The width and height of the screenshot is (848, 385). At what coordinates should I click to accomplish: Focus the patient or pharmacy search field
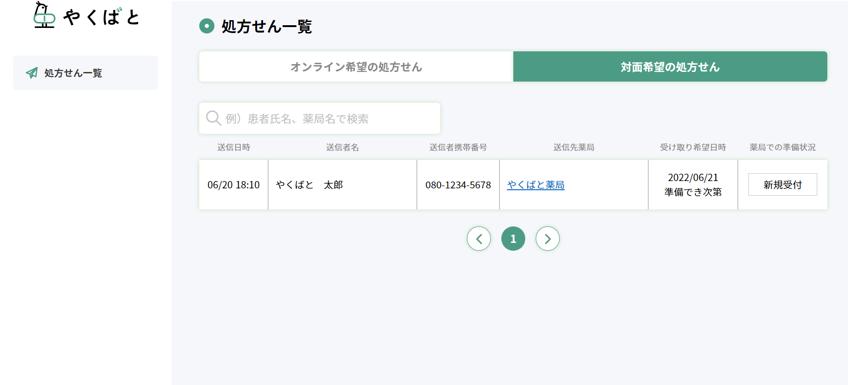pyautogui.click(x=320, y=118)
